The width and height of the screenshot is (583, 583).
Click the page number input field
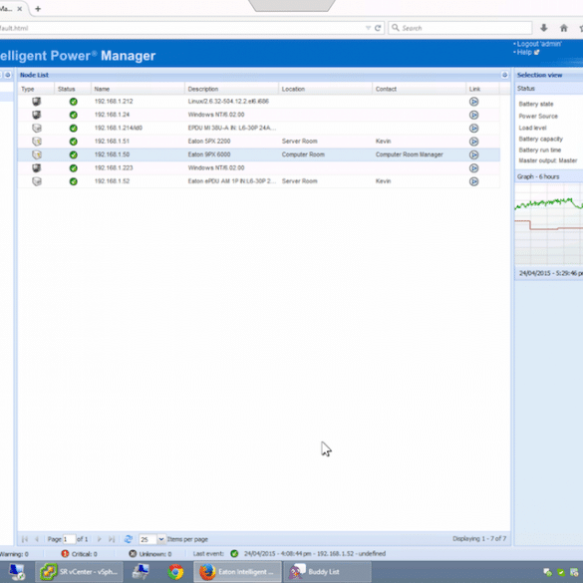tap(69, 539)
